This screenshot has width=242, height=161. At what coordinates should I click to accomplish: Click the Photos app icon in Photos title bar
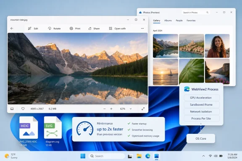140,13
